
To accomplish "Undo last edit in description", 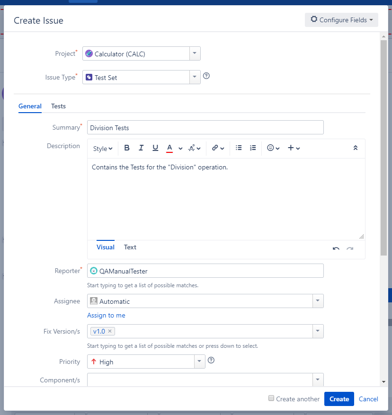I will click(x=336, y=248).
